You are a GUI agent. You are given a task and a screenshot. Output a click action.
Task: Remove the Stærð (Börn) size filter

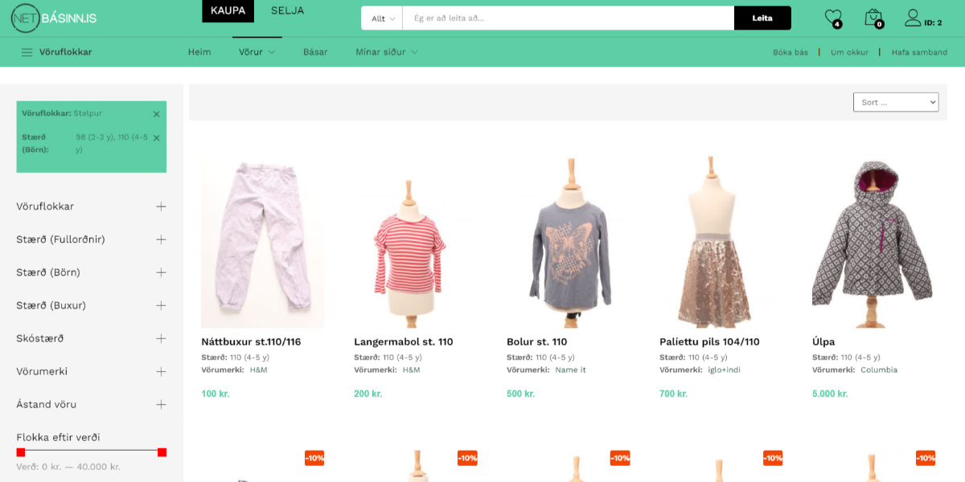156,138
